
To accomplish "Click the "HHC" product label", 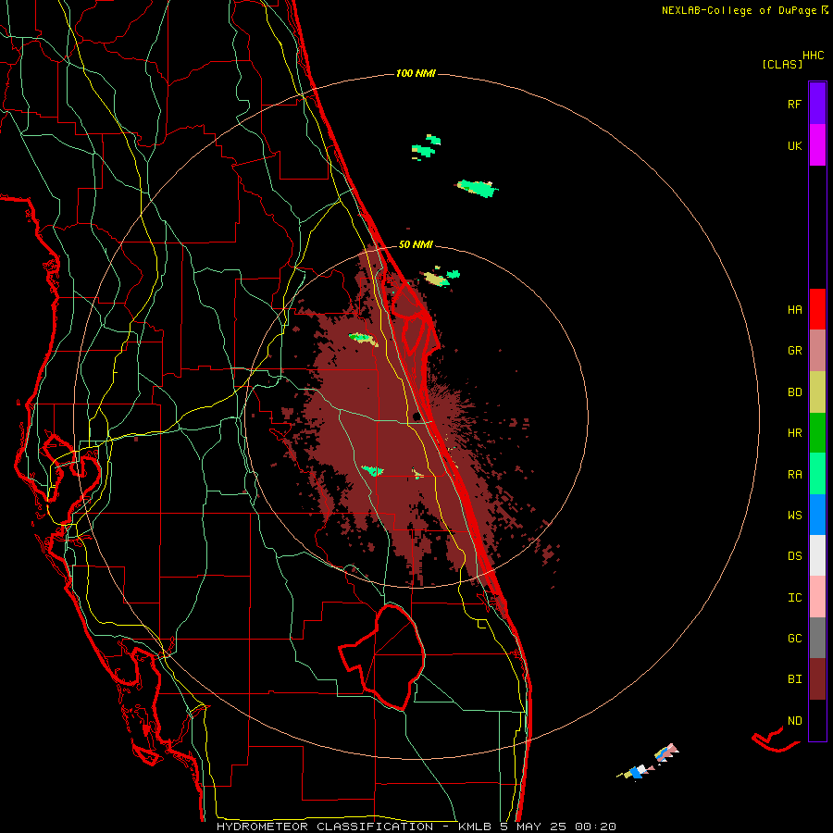I will pyautogui.click(x=814, y=56).
